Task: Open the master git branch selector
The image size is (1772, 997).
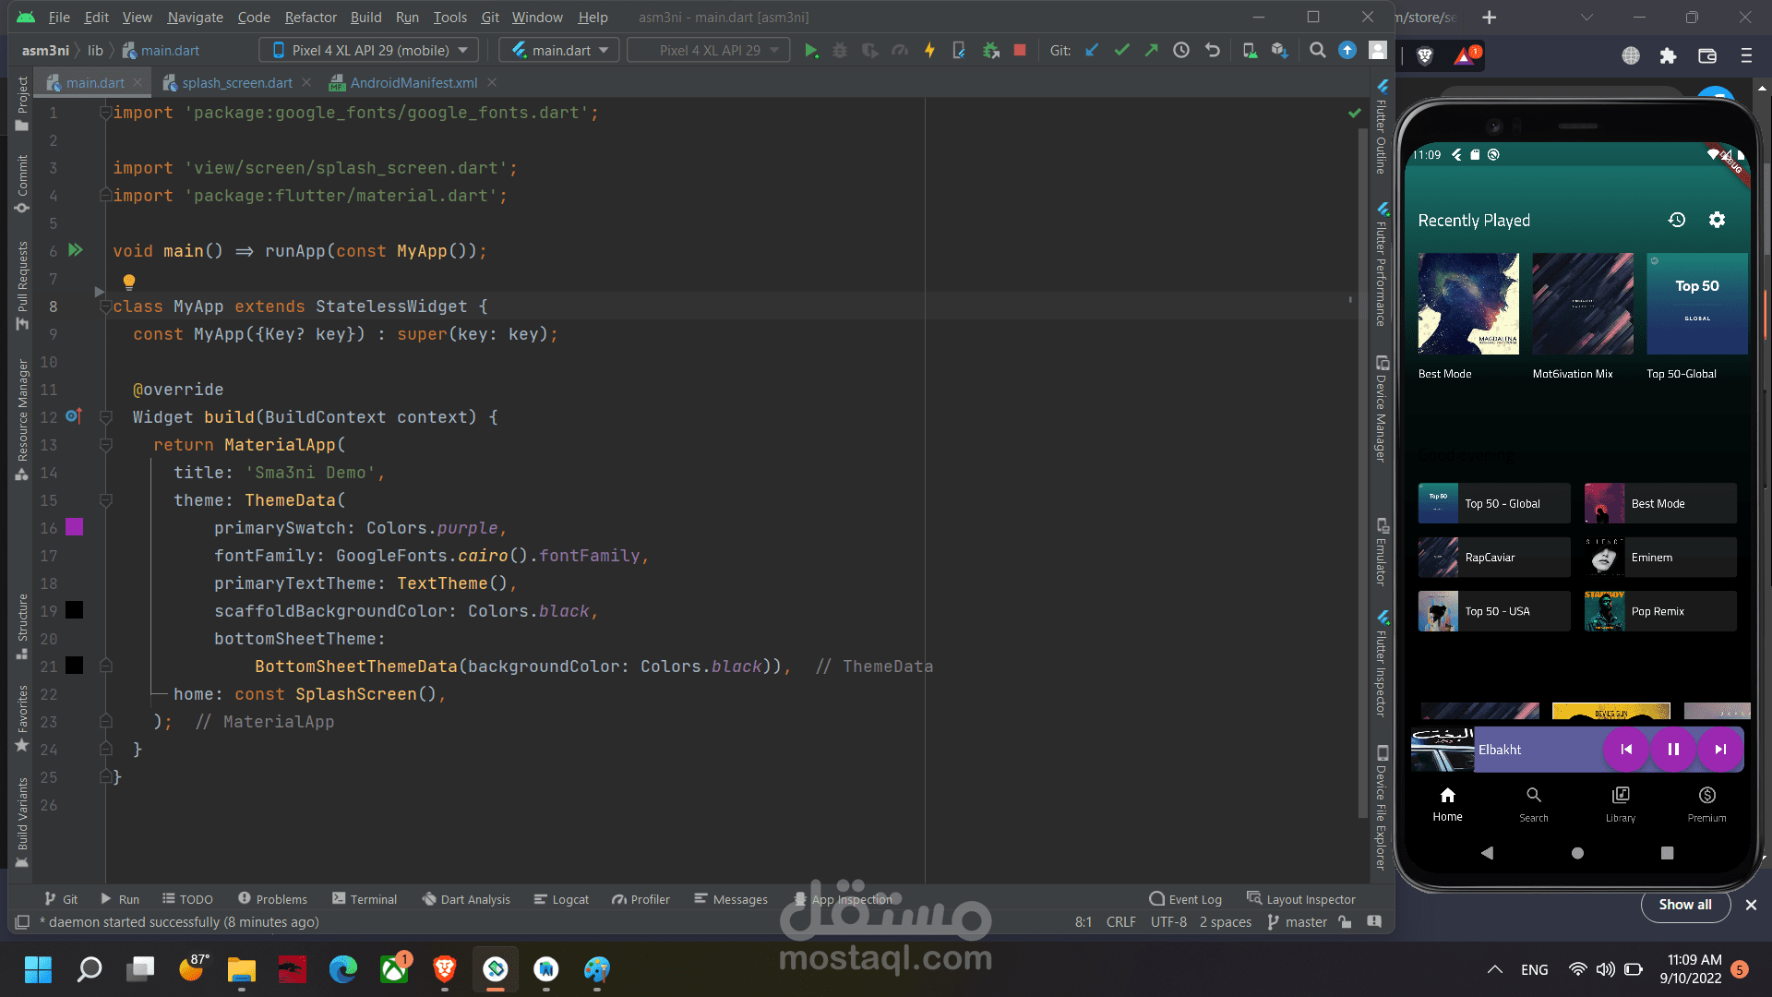Action: pyautogui.click(x=1298, y=922)
